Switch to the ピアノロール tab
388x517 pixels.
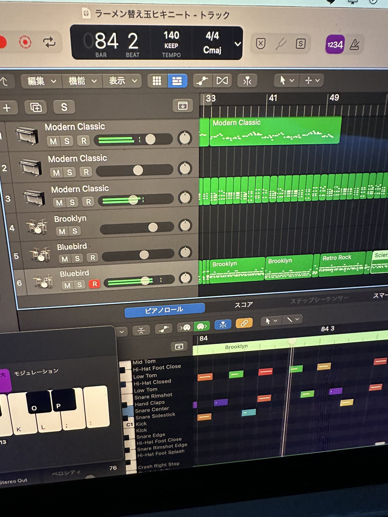[164, 310]
